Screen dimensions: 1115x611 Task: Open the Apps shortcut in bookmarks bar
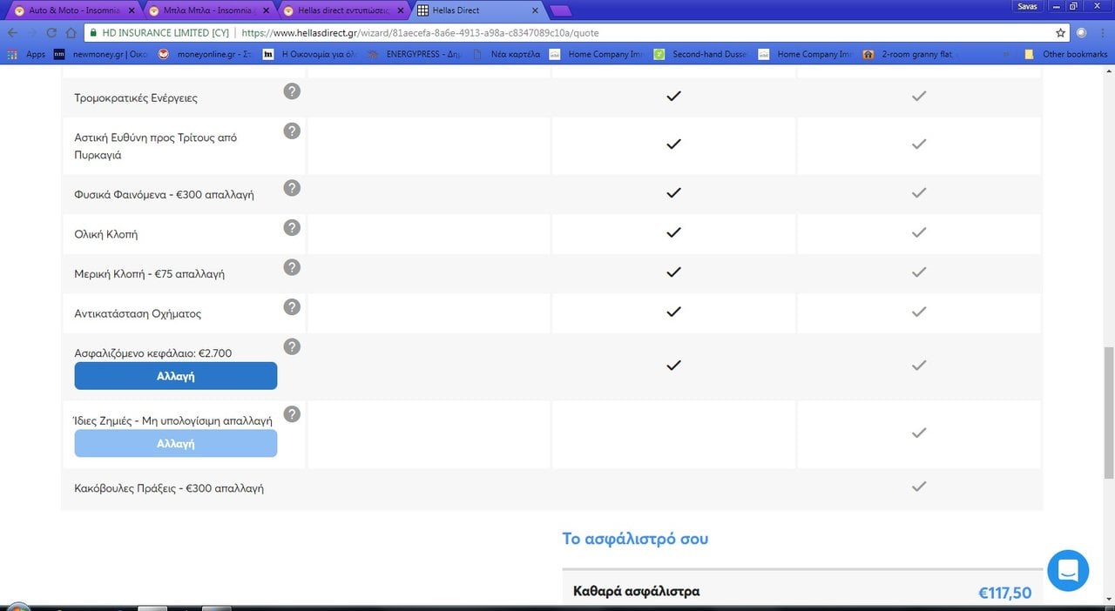point(25,54)
